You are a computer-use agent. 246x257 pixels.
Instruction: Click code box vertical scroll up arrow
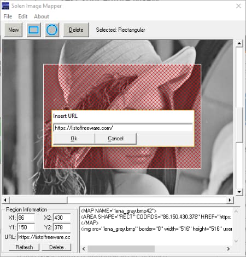click(x=236, y=212)
